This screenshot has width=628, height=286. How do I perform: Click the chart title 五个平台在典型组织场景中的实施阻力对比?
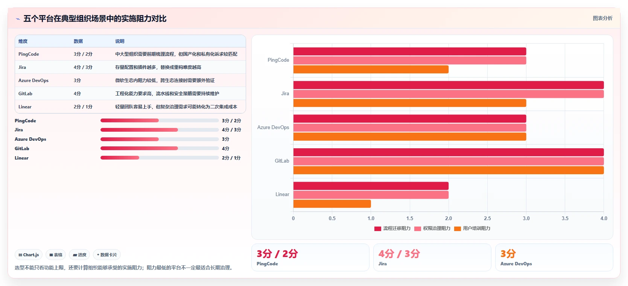click(95, 19)
